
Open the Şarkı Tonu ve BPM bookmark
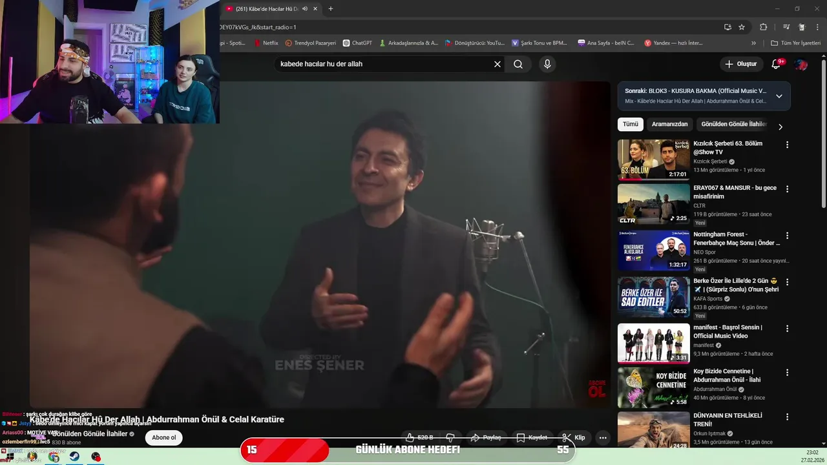pos(539,43)
